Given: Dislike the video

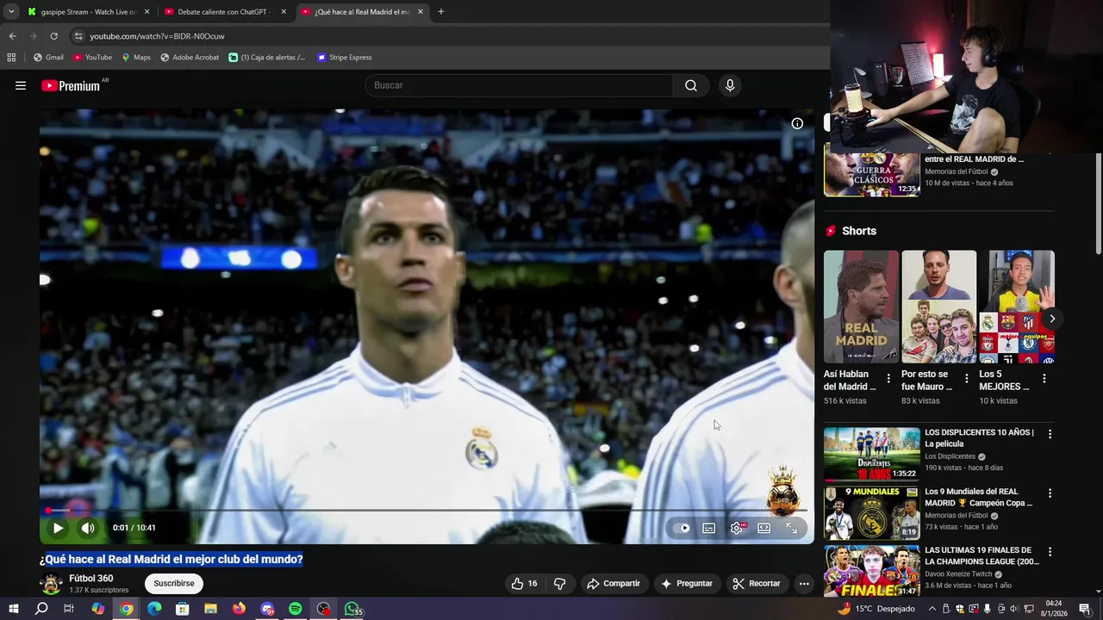Looking at the screenshot, I should pos(559,583).
